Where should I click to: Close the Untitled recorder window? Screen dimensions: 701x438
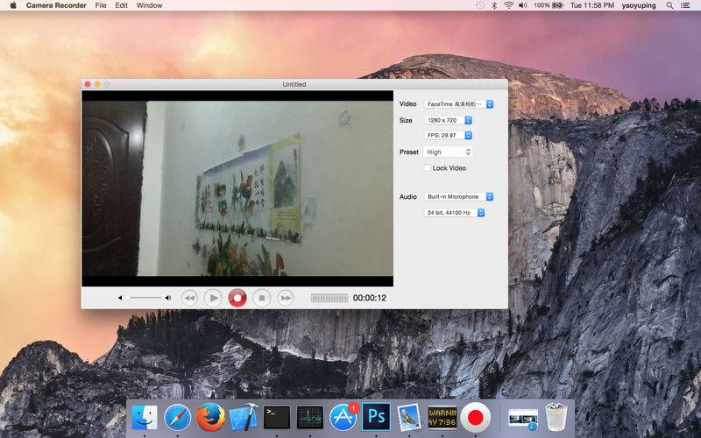pyautogui.click(x=88, y=84)
